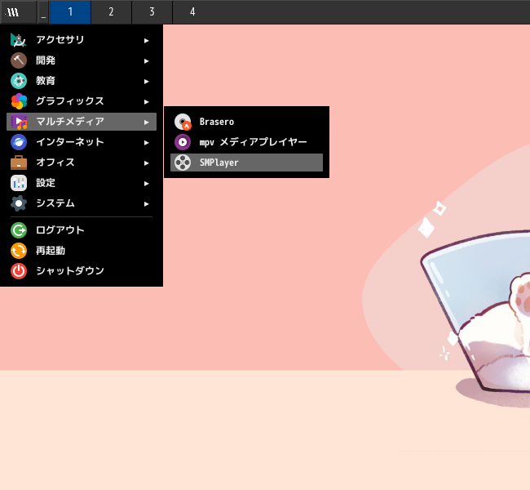Click the main menu launcher logo
The image size is (530, 490).
18,12
